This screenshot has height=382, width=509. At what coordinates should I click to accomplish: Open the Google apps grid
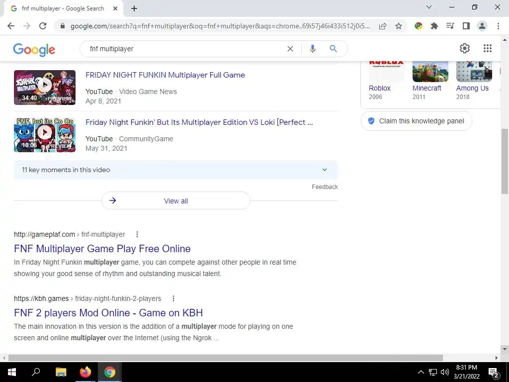pos(487,48)
